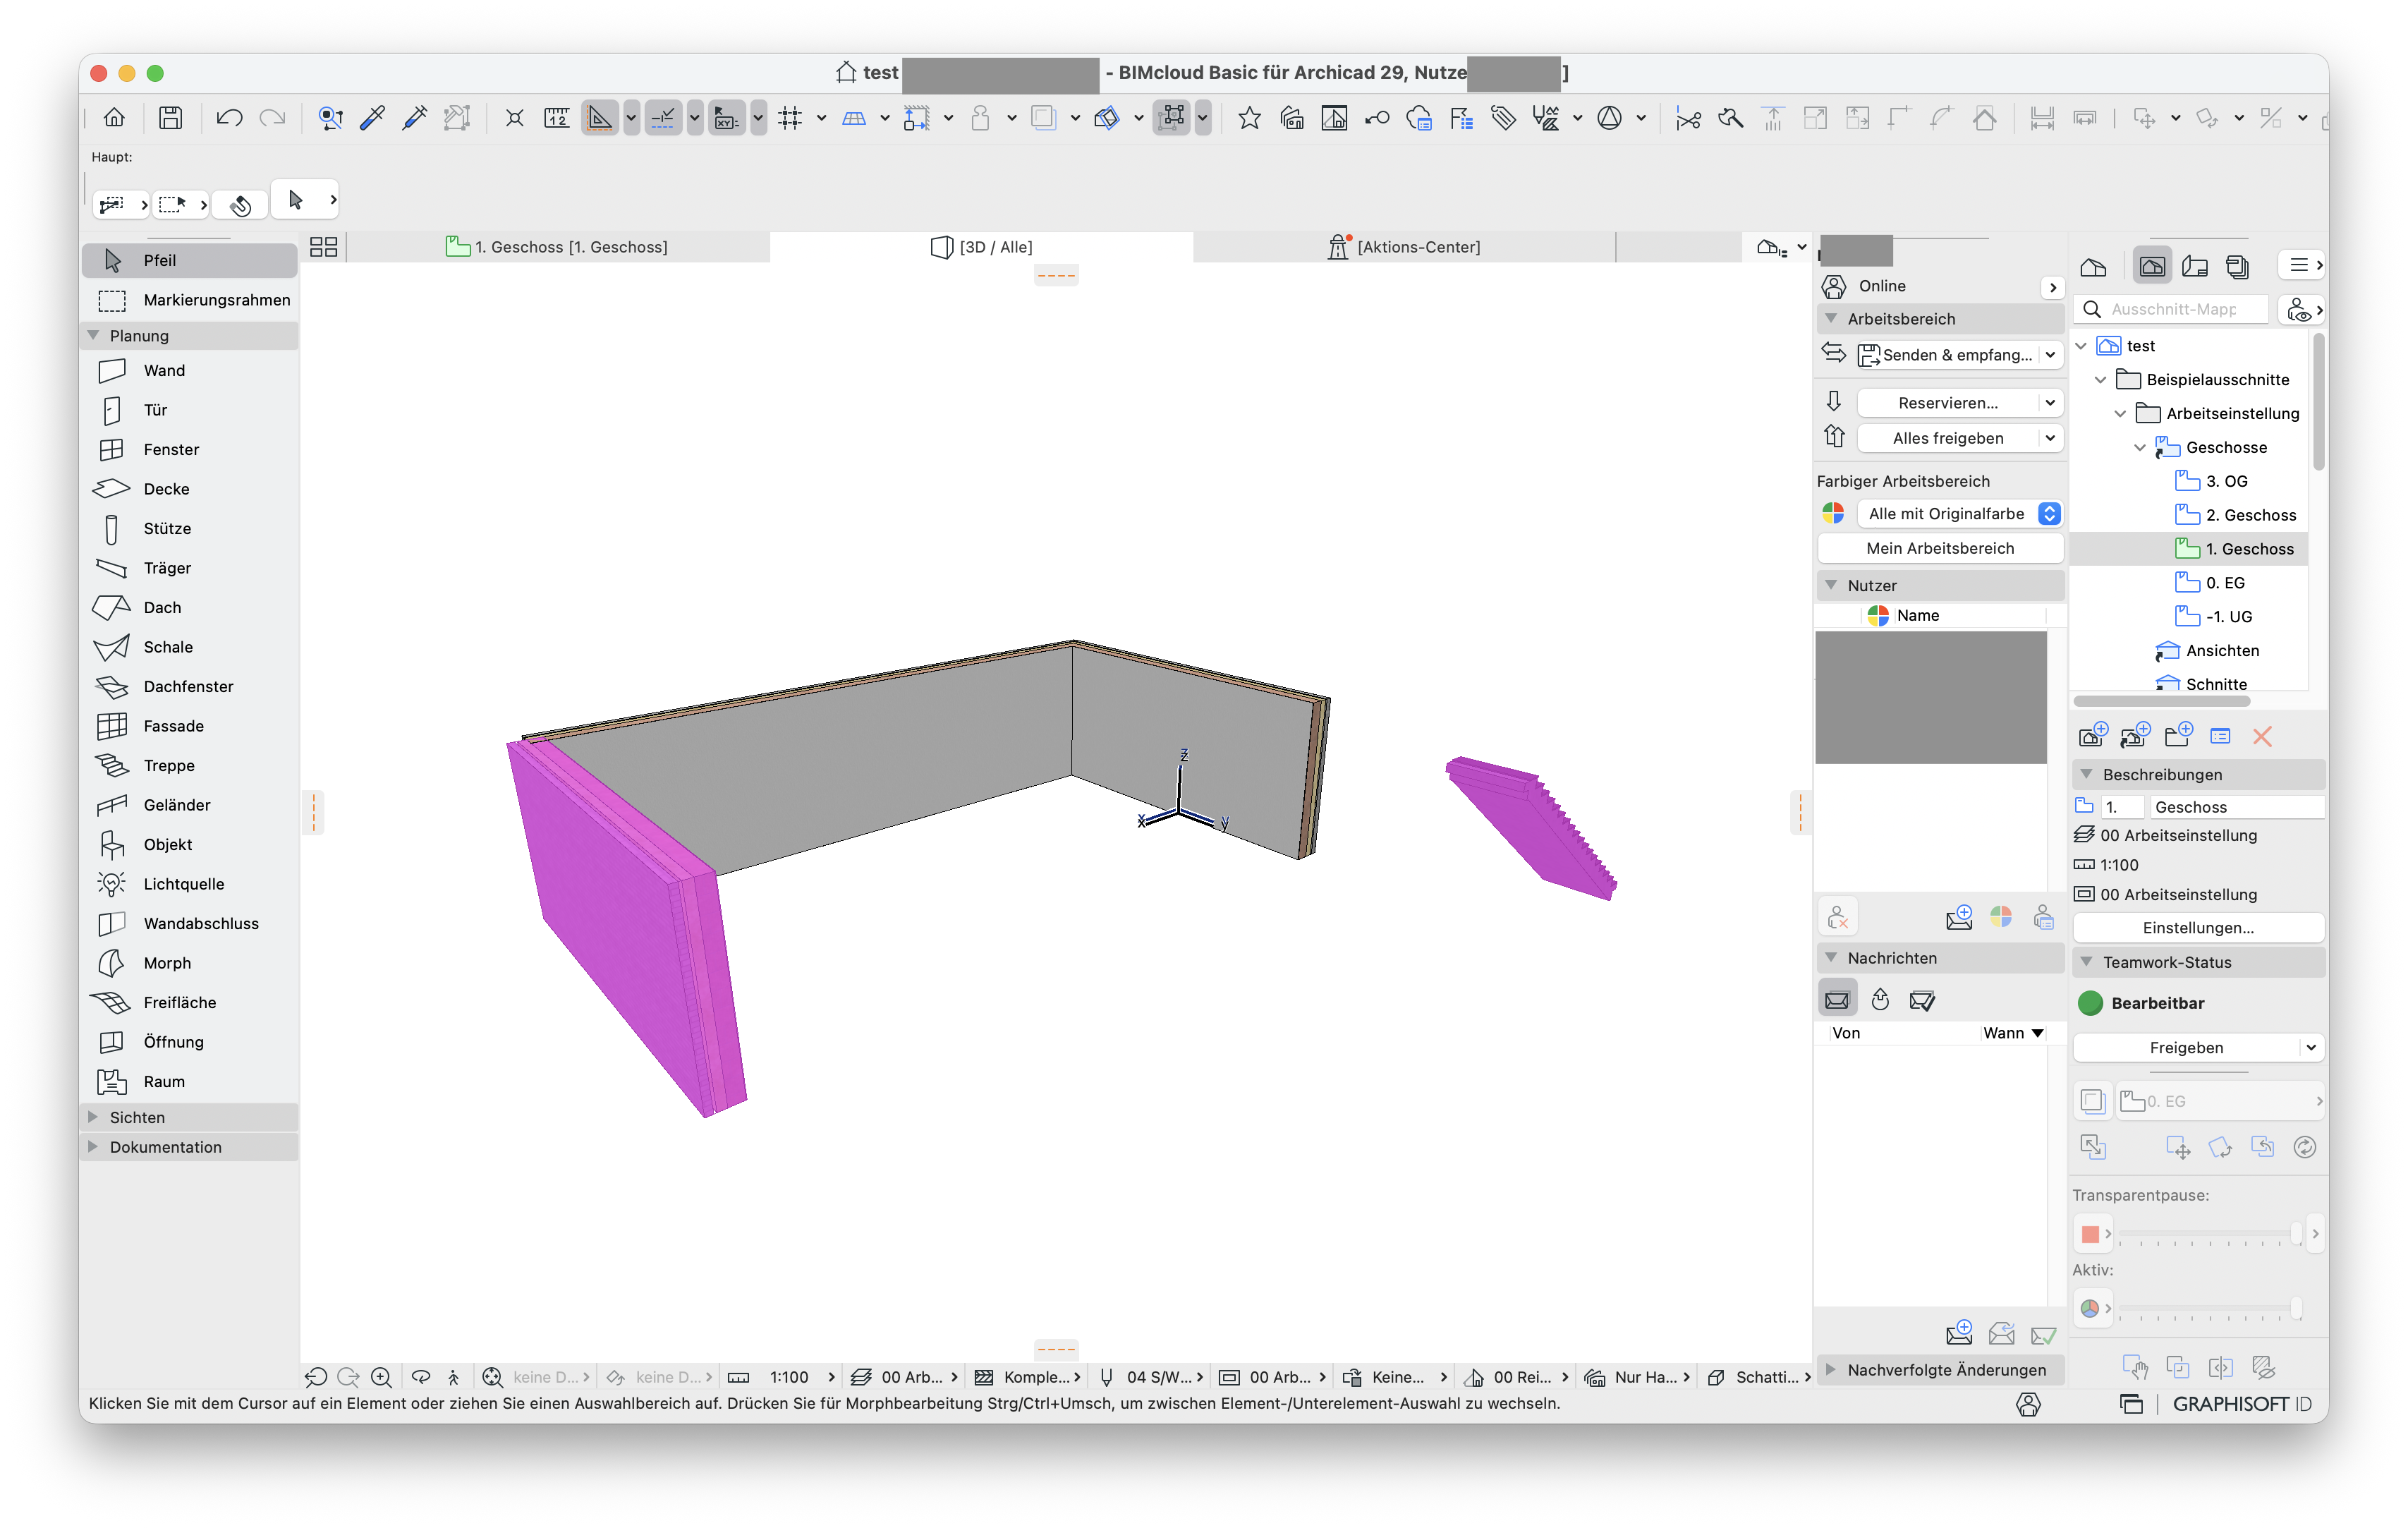Open the Alle mit Originalfarbe dropdown
The image size is (2408, 1528).
(1959, 514)
